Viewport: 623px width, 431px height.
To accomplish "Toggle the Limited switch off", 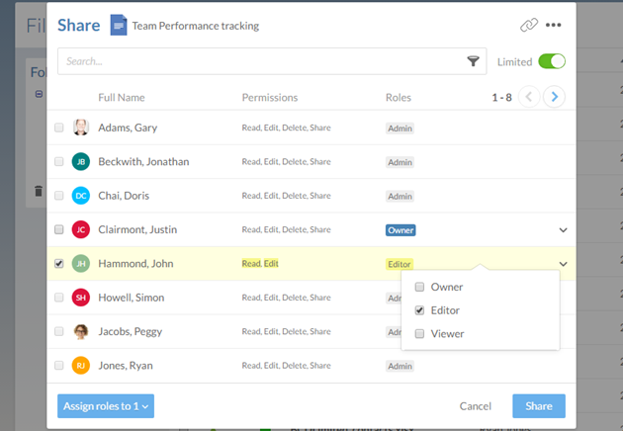I will tap(551, 61).
